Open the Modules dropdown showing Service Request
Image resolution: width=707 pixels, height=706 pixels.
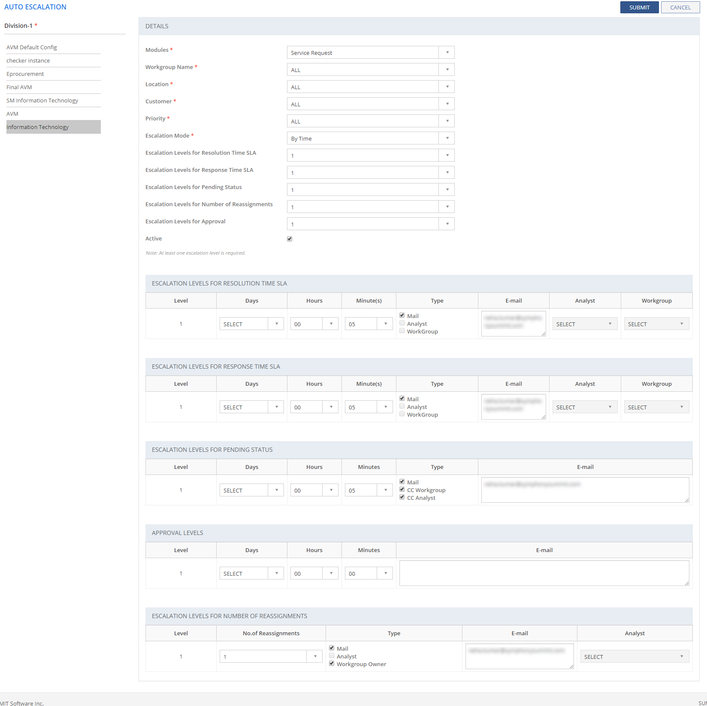tap(370, 53)
